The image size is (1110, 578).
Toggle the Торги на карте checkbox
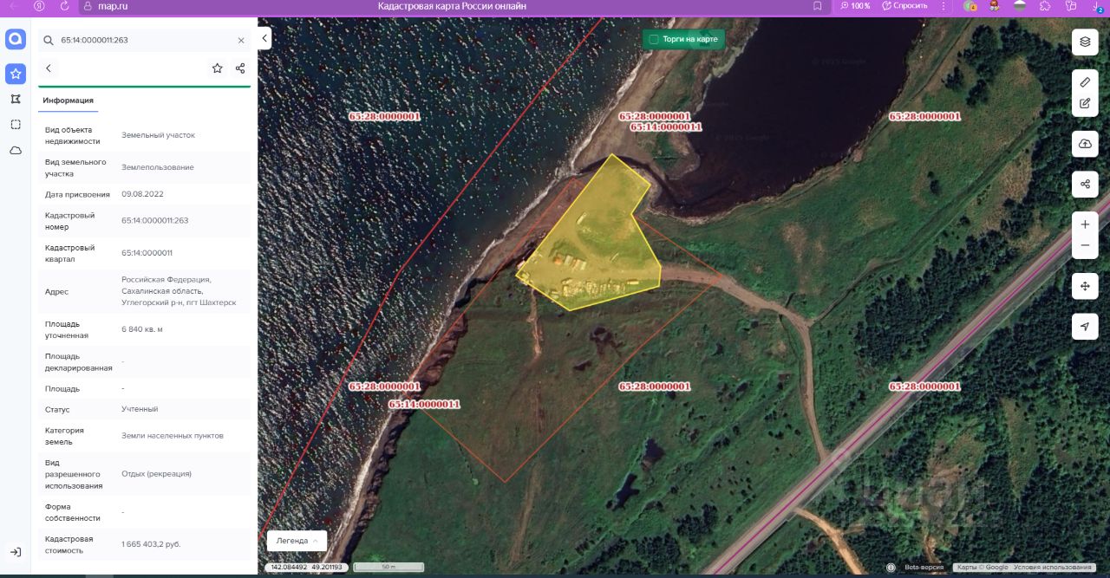coord(654,39)
